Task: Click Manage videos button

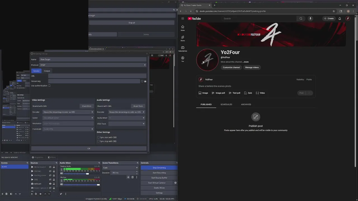Action: tap(252, 67)
